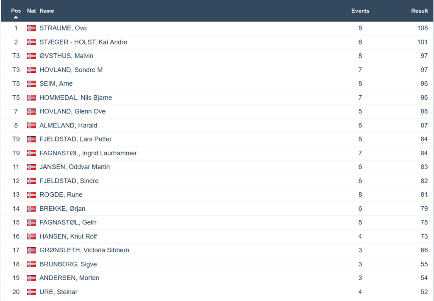The width and height of the screenshot is (434, 301).
Task: Sort table by Result column header
Action: click(x=419, y=11)
